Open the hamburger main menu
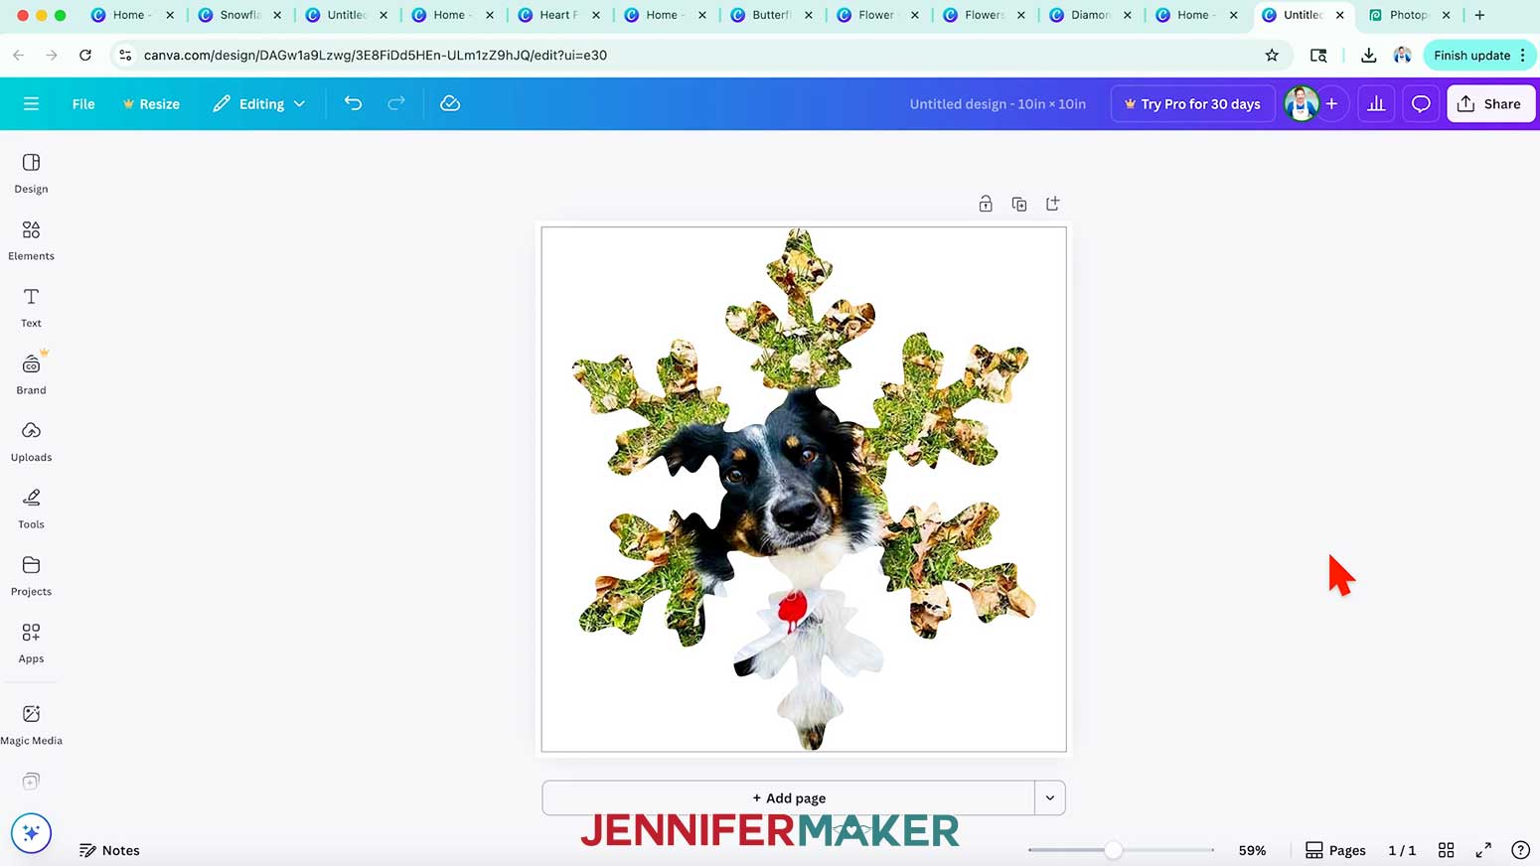Image resolution: width=1540 pixels, height=866 pixels. 31,103
